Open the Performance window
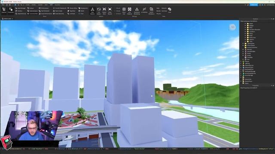 click(44, 8)
